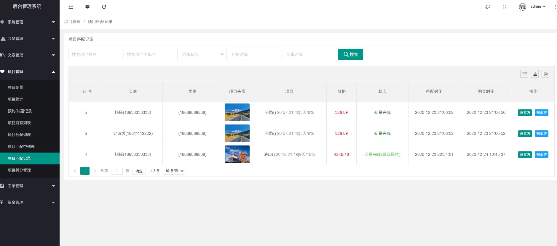Change the 10 条/页 page size selector
557x246 pixels.
(174, 171)
